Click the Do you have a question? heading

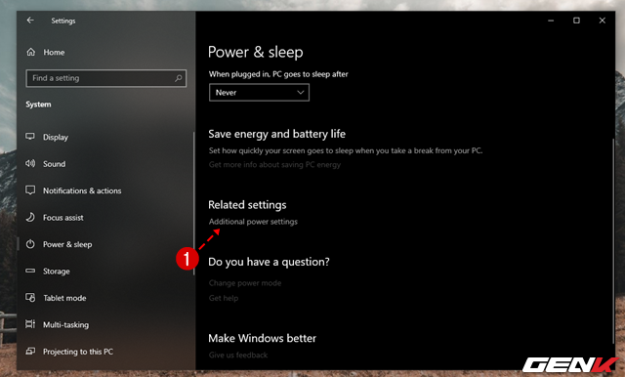(x=269, y=262)
